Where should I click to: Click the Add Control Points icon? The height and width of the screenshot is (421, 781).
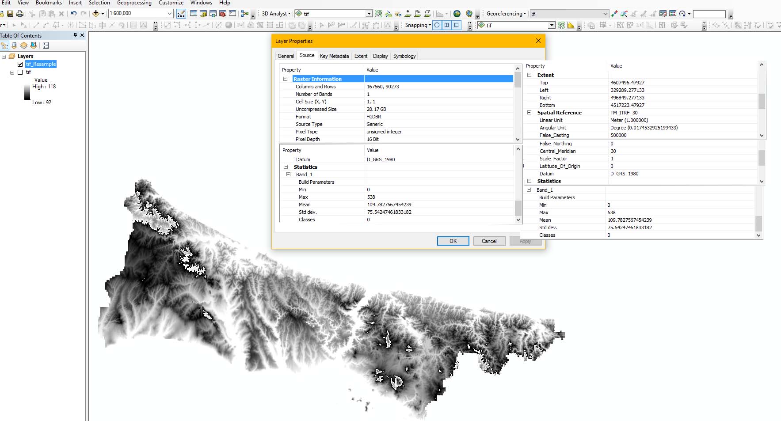point(614,14)
